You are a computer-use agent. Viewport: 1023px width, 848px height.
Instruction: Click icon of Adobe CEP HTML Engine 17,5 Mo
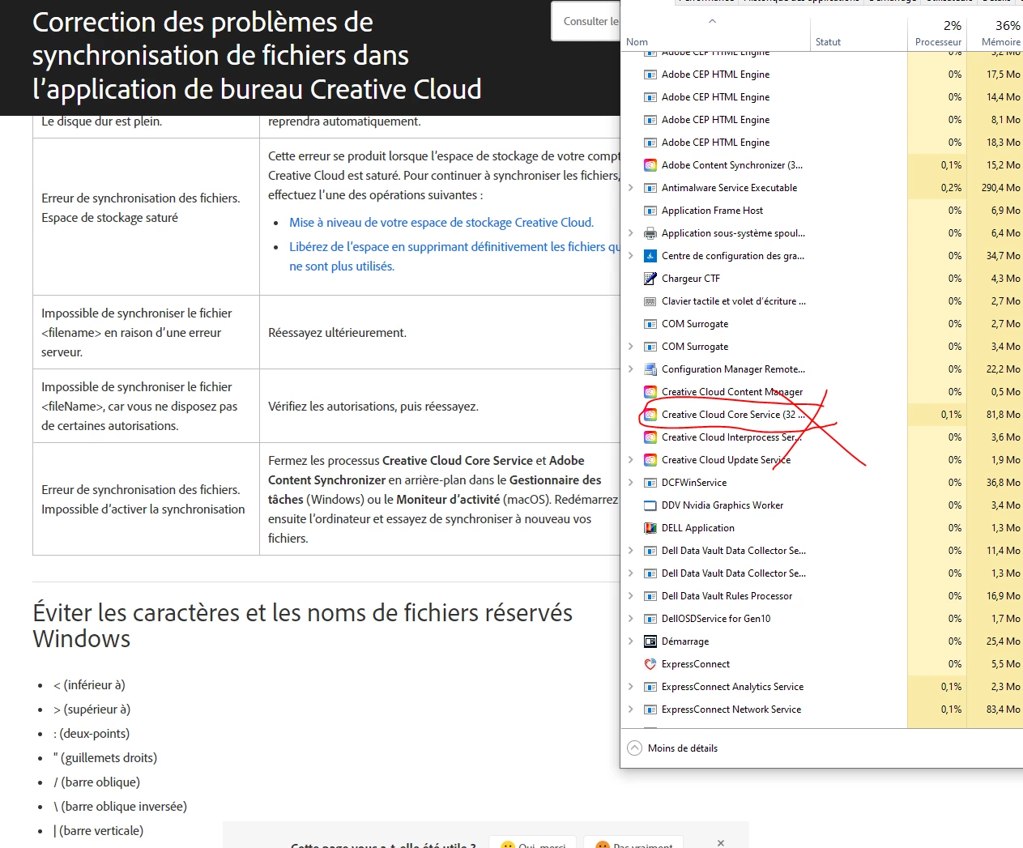point(650,75)
